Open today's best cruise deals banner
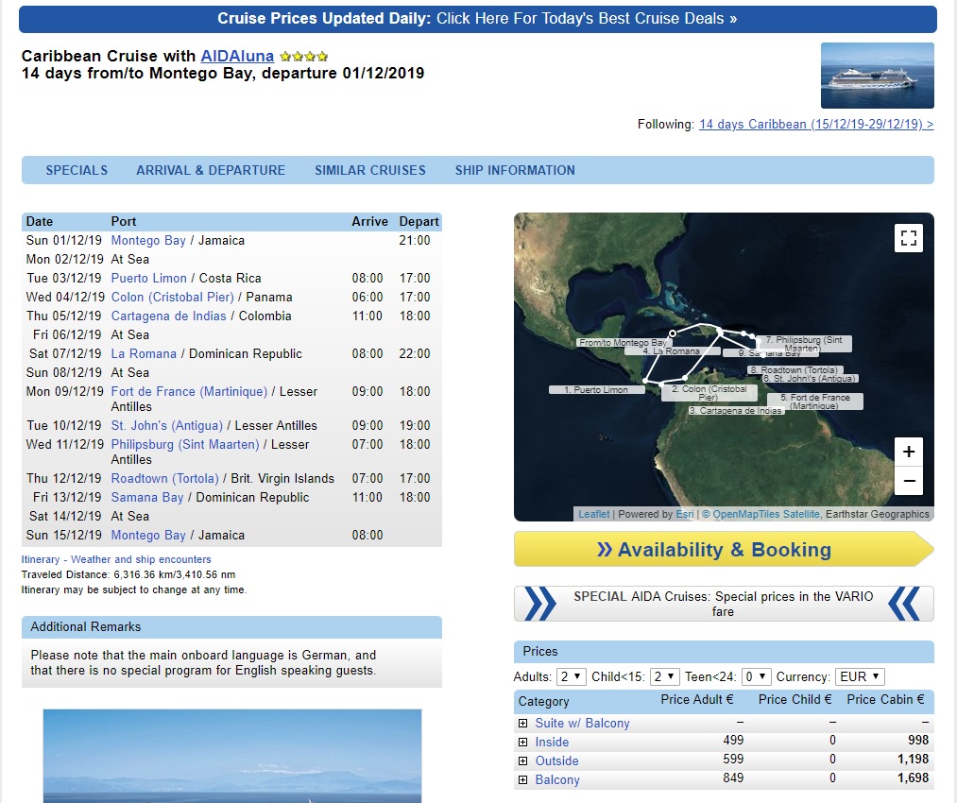 click(478, 19)
